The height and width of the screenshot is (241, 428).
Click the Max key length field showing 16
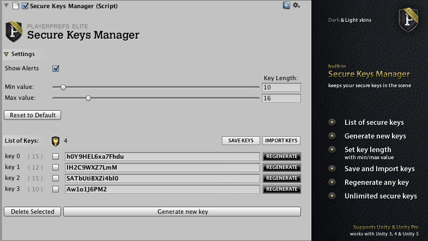pos(281,98)
